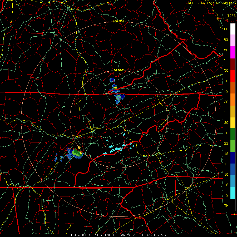
Task: Click the 54 legend value
Action: tap(226, 60)
